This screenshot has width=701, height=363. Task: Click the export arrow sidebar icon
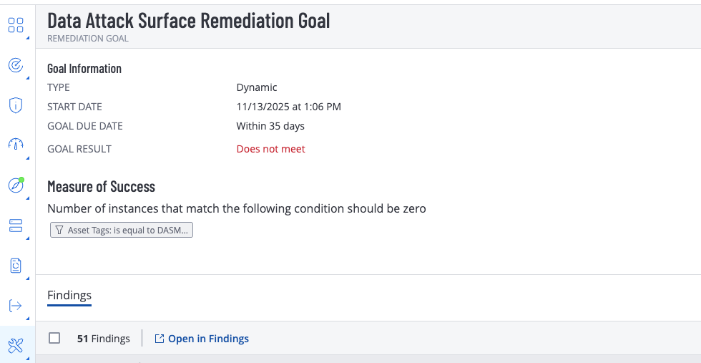pos(16,306)
